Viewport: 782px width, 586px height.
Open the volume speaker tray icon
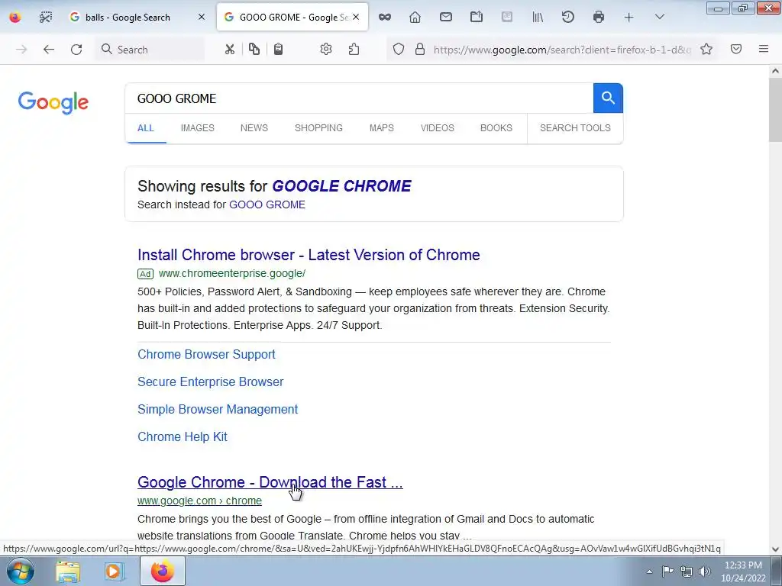(705, 572)
